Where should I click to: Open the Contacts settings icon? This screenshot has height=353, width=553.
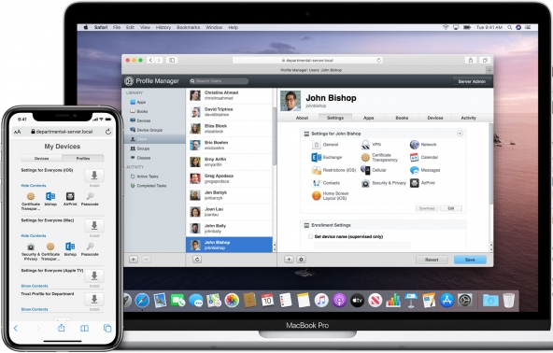(317, 183)
